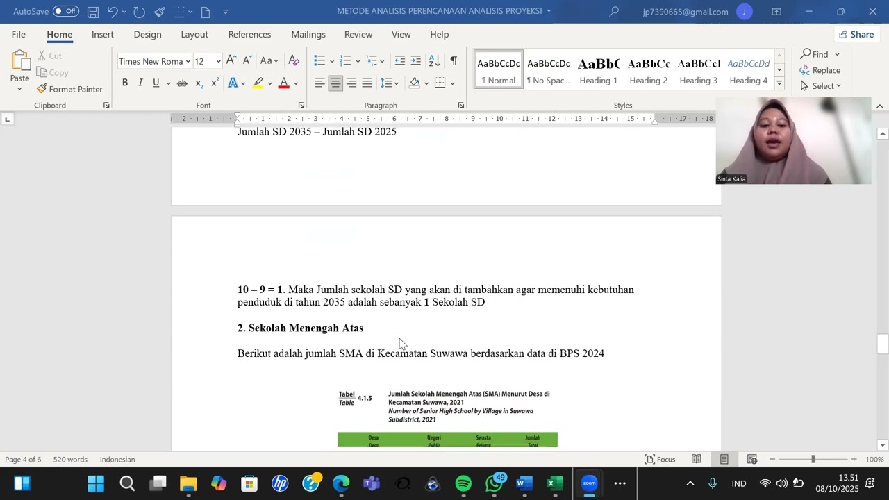Click the Share button
This screenshot has width=889, height=500.
coord(856,34)
